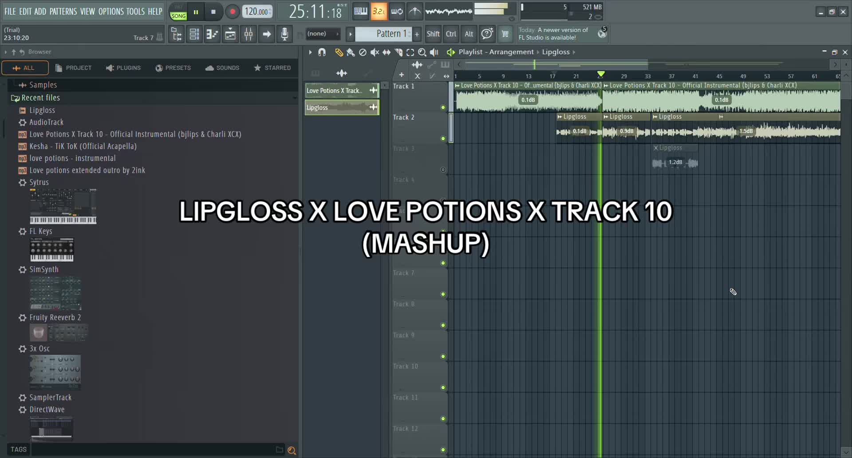Image resolution: width=852 pixels, height=458 pixels.
Task: Open the Browser view icon
Action: pyautogui.click(x=176, y=34)
